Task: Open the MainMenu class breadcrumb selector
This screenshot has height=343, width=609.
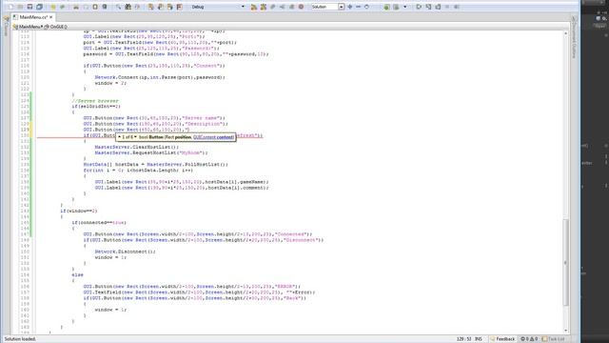Action: [x=28, y=27]
